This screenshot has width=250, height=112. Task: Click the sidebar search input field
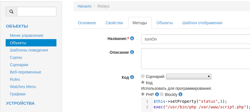click(37, 12)
